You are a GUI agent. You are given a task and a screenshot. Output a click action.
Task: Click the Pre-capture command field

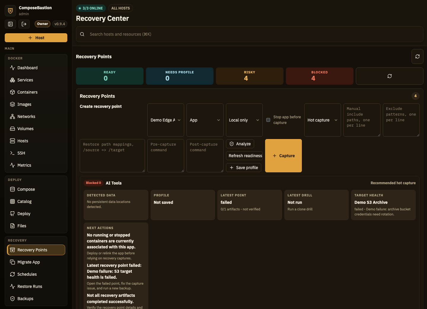166,156
